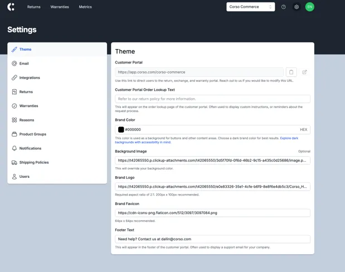
Task: Click the Shipping Policies truck icon
Action: [14, 162]
